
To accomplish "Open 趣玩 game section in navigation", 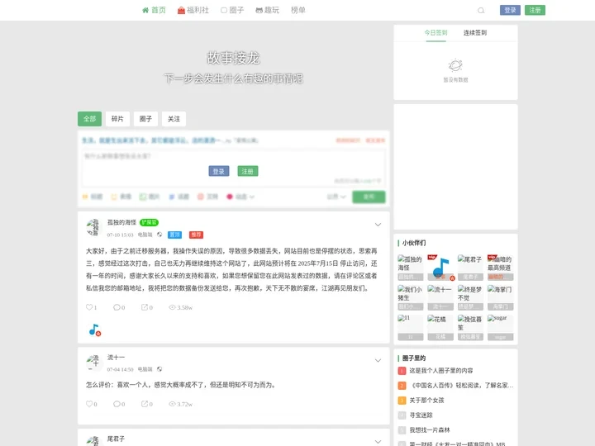I will click(x=267, y=10).
